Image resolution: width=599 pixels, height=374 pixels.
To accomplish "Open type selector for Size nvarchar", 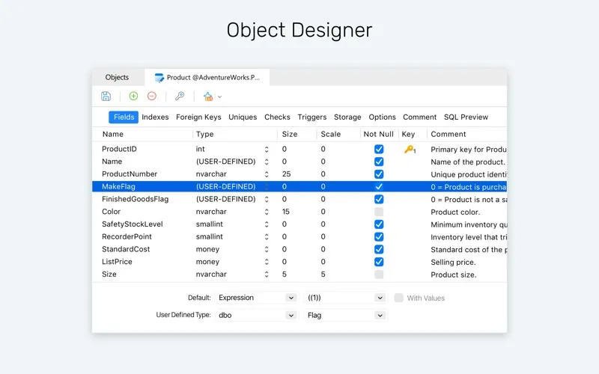I will pyautogui.click(x=267, y=275).
